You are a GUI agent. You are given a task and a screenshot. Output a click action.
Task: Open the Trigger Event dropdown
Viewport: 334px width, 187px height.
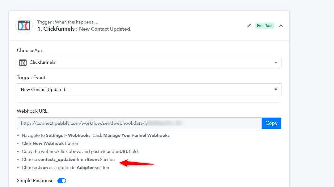(149, 89)
